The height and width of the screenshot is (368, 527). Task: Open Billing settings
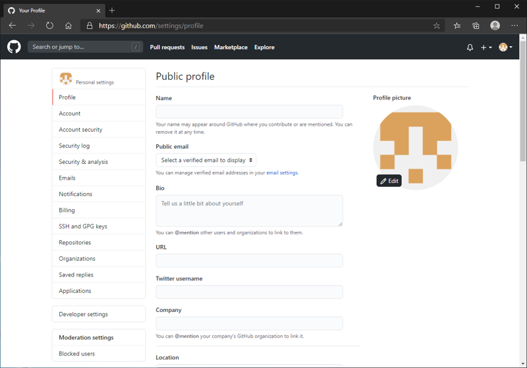point(99,210)
